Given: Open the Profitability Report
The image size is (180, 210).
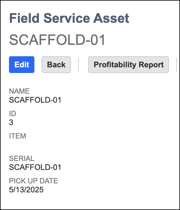Looking at the screenshot, I should click(x=129, y=65).
